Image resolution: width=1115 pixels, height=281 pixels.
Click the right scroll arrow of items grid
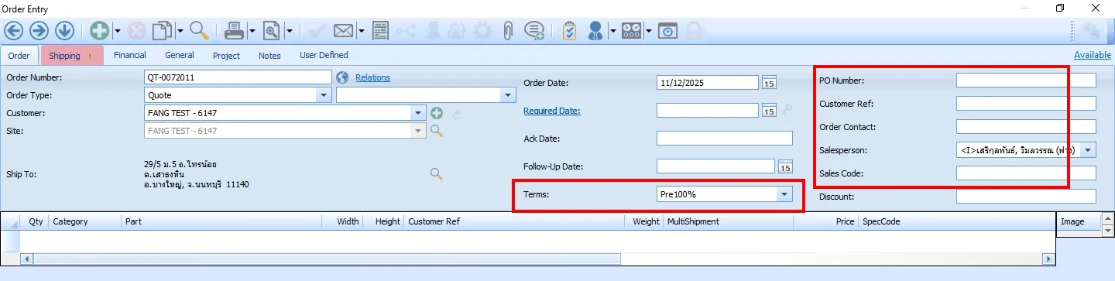coord(1049,259)
